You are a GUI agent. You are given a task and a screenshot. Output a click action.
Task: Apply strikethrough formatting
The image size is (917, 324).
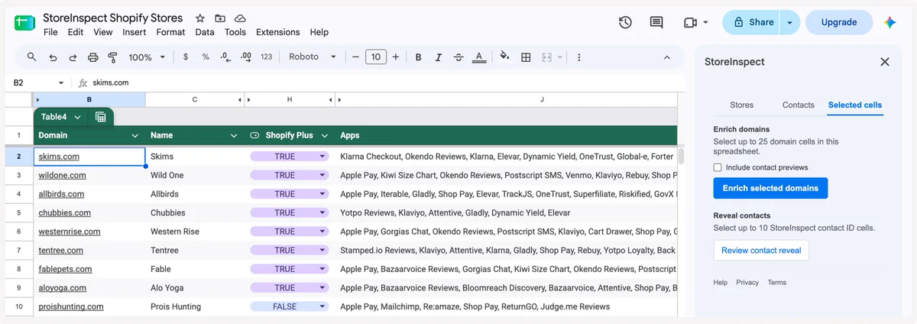[458, 57]
